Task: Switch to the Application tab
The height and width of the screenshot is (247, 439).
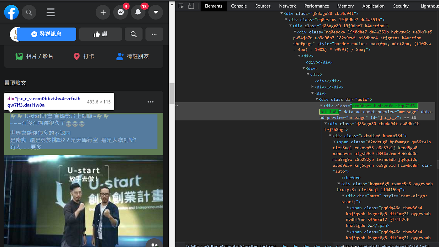Action: (373, 6)
